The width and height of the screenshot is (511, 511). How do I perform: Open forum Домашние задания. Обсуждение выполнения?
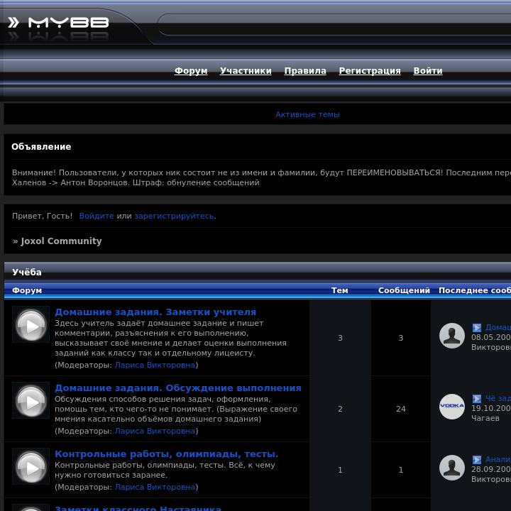[178, 388]
